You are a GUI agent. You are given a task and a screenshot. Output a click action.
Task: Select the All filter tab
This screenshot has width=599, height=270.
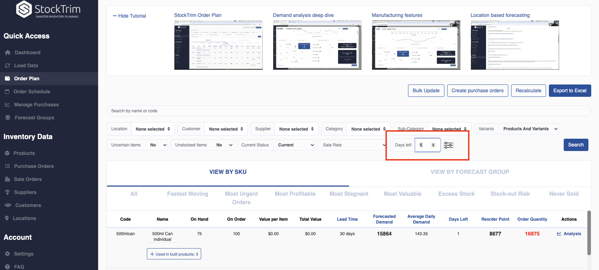tap(134, 194)
